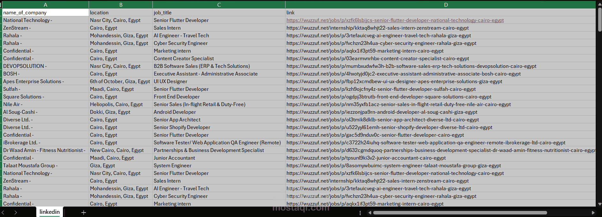Click the three-dot tab bar splitter handle

tap(360, 213)
